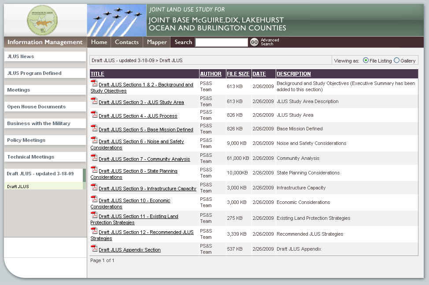Click the 10,000KB file size cell

237,173
